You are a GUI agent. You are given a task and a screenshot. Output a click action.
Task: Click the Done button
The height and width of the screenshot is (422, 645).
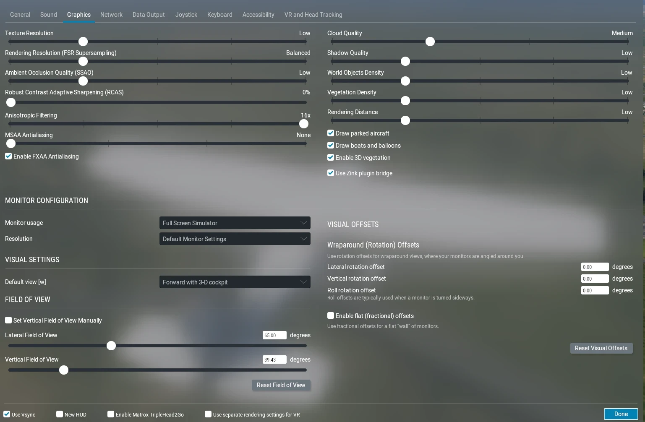pyautogui.click(x=621, y=414)
